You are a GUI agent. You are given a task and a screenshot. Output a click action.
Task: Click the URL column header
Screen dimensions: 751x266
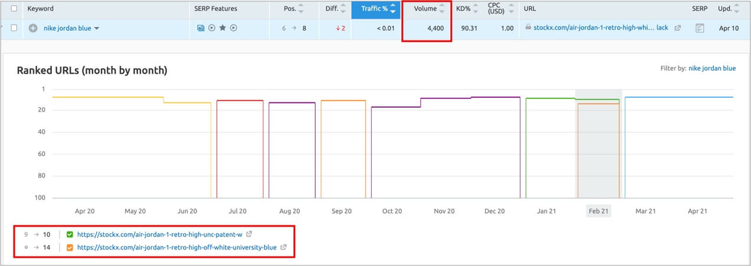(x=530, y=9)
